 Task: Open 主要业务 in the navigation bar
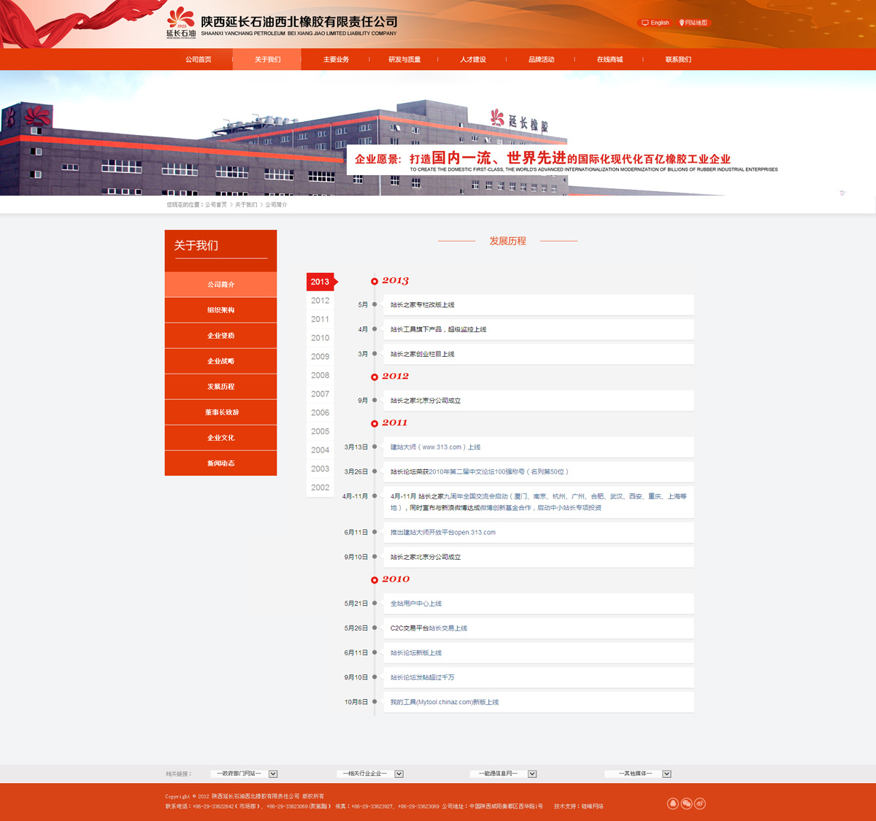(x=336, y=60)
